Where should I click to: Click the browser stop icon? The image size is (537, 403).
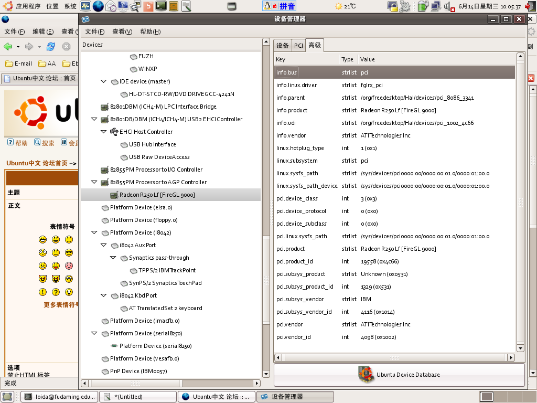[67, 46]
